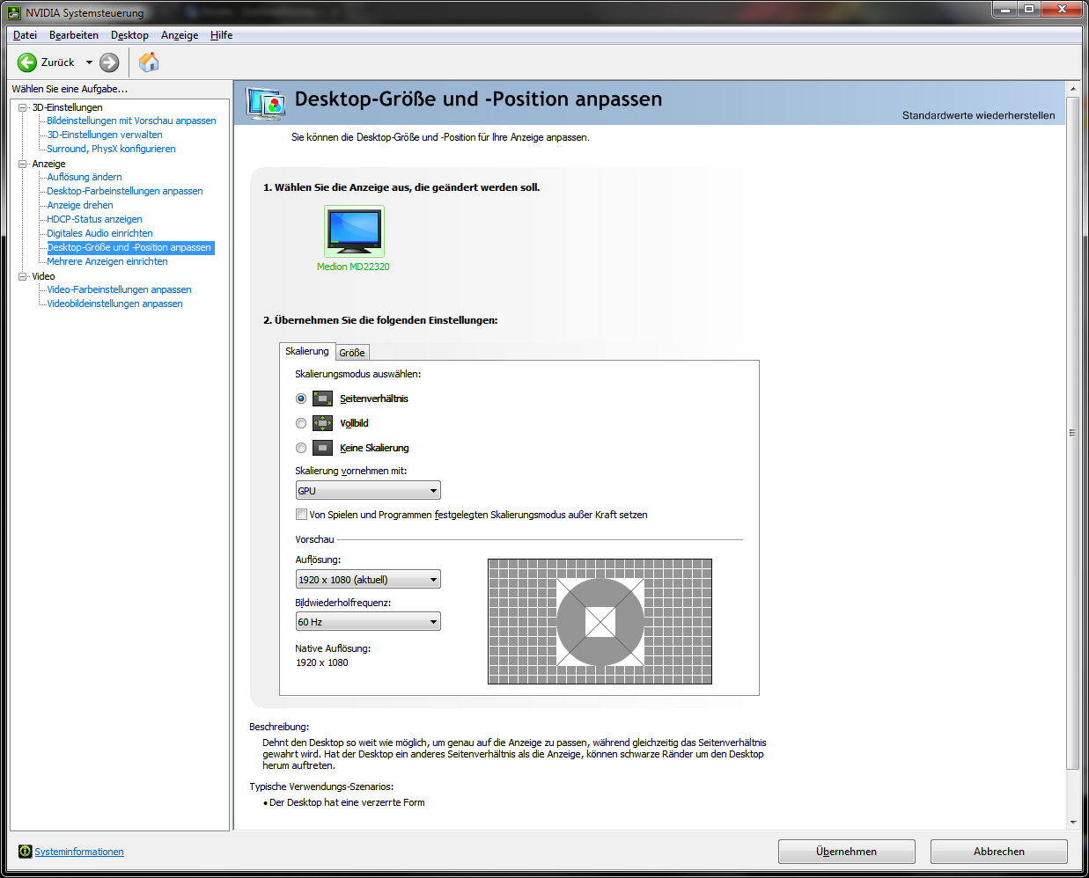Viewport: 1089px width, 878px height.
Task: Select the Seitenverhältnis radio button
Action: coord(301,399)
